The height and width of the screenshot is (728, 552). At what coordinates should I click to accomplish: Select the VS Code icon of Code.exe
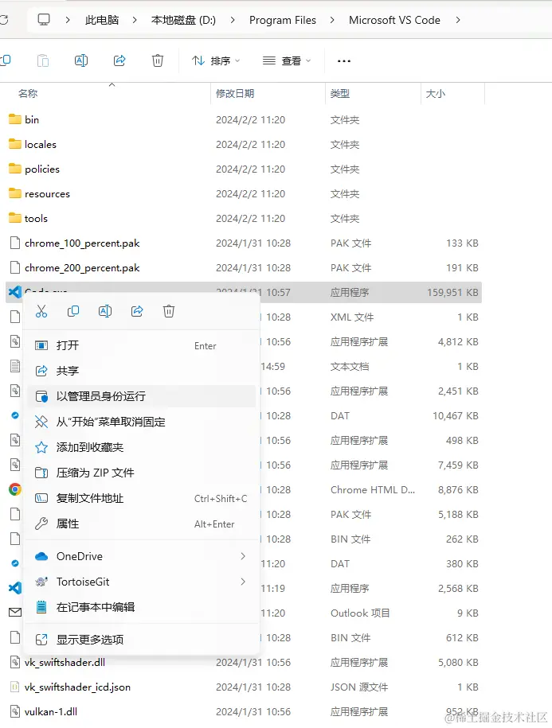[14, 292]
